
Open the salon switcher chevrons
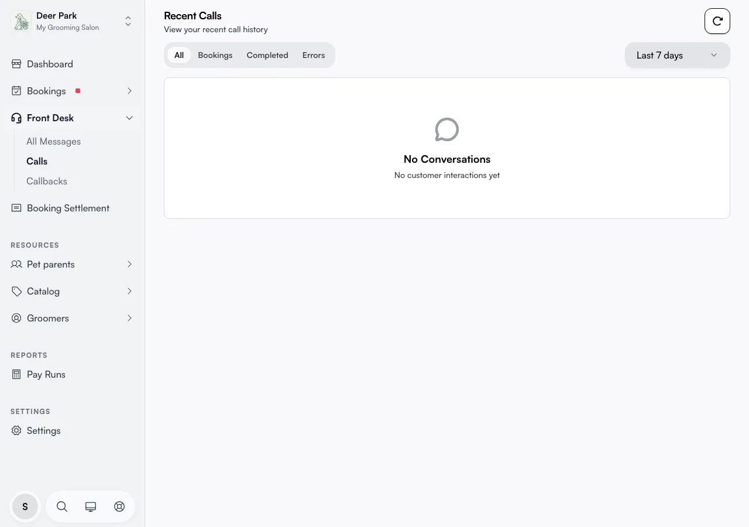point(128,22)
